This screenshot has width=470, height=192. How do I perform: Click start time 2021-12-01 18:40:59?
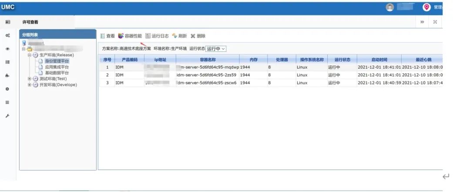tap(379, 83)
